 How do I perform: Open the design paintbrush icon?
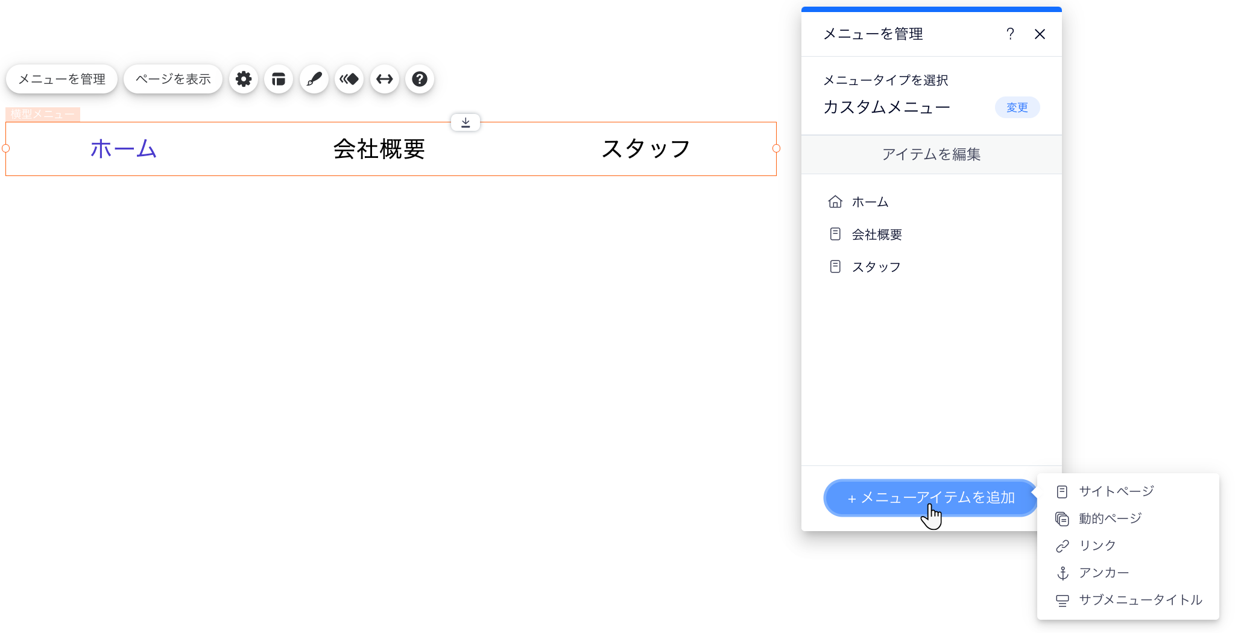click(x=314, y=79)
